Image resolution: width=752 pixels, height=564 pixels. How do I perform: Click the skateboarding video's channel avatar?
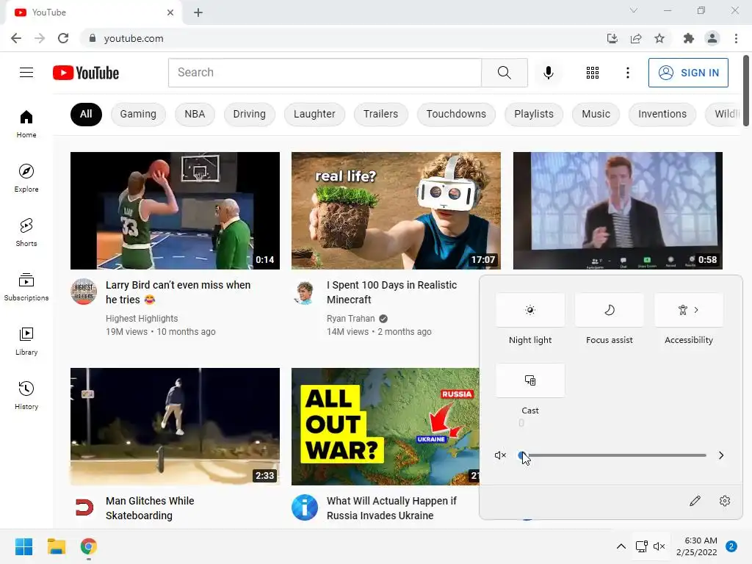pyautogui.click(x=84, y=507)
